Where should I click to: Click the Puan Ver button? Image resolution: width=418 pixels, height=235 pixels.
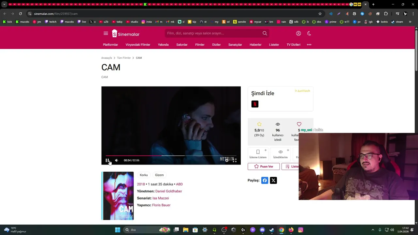(264, 166)
